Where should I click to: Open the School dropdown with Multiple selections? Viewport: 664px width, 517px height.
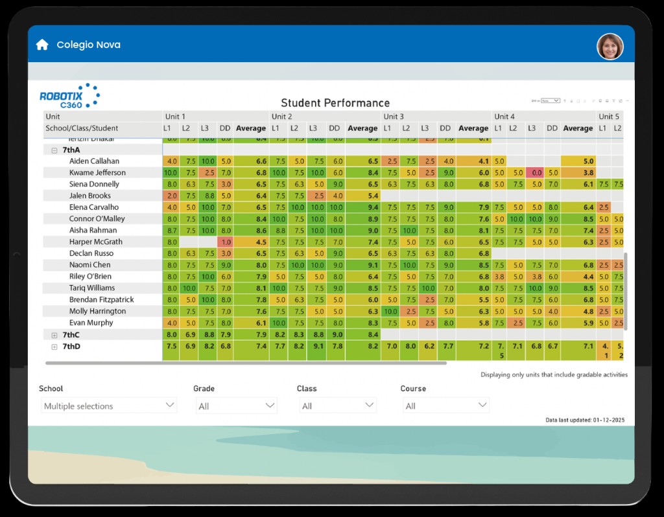[108, 406]
